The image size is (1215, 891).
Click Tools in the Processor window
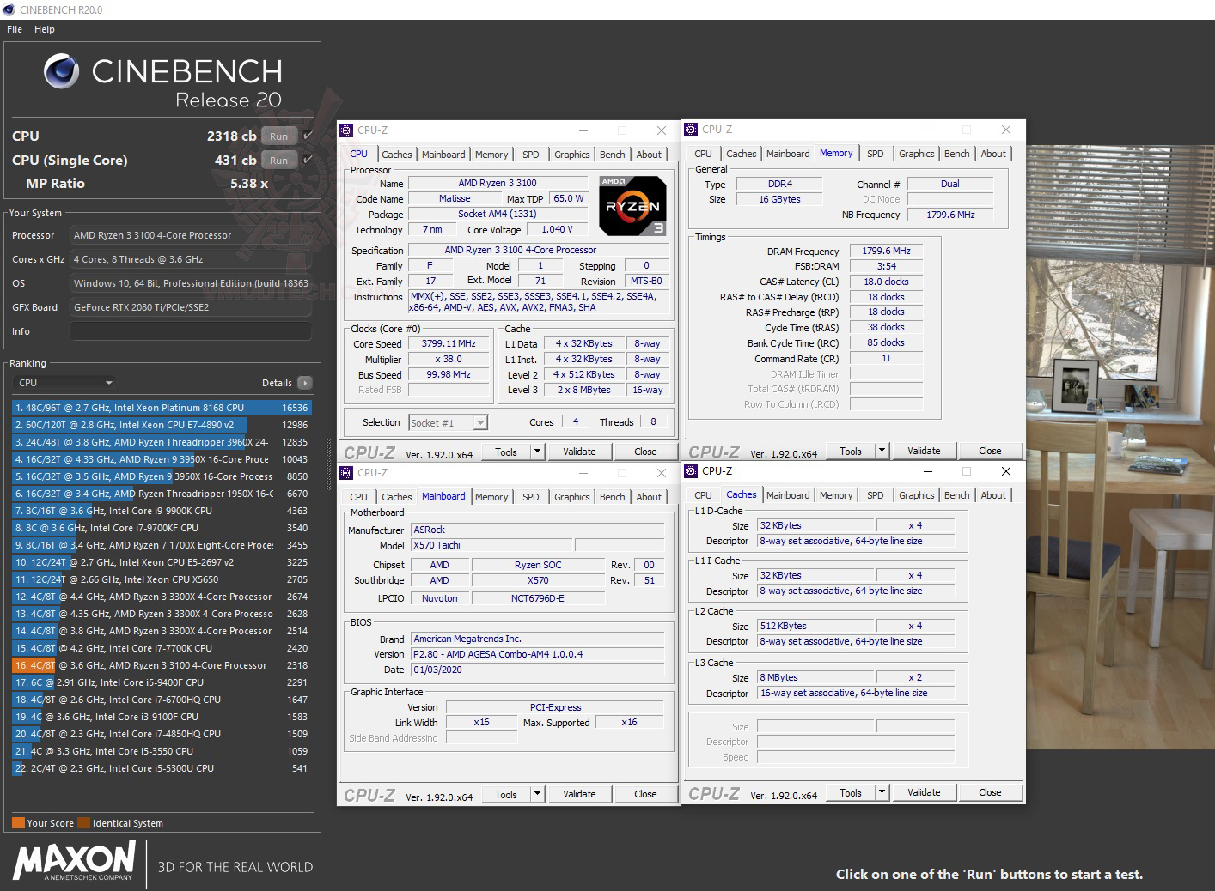506,452
